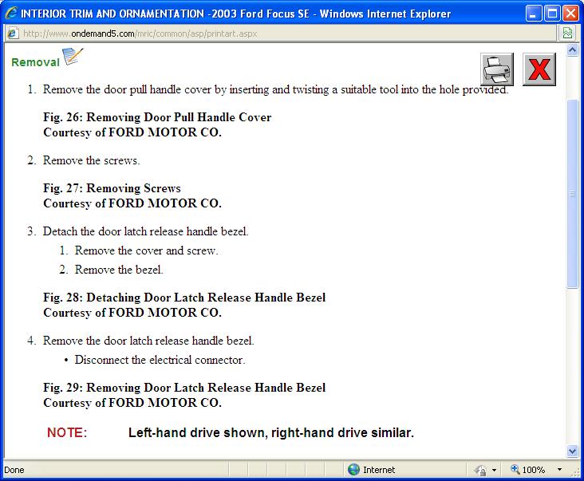Click step text 'Remove the screws.'
Screen dimensions: 584x481
click(92, 160)
